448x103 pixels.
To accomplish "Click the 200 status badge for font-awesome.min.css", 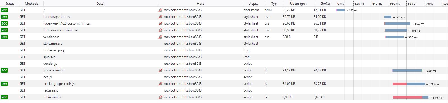I will tap(4, 30).
